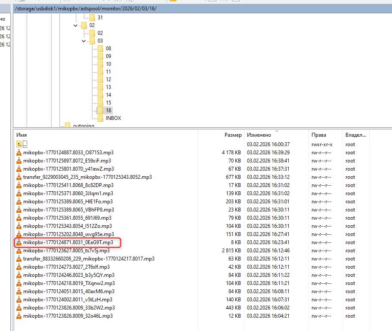Collapse the 03 folder tree node
392x331 pixels.
point(84,41)
